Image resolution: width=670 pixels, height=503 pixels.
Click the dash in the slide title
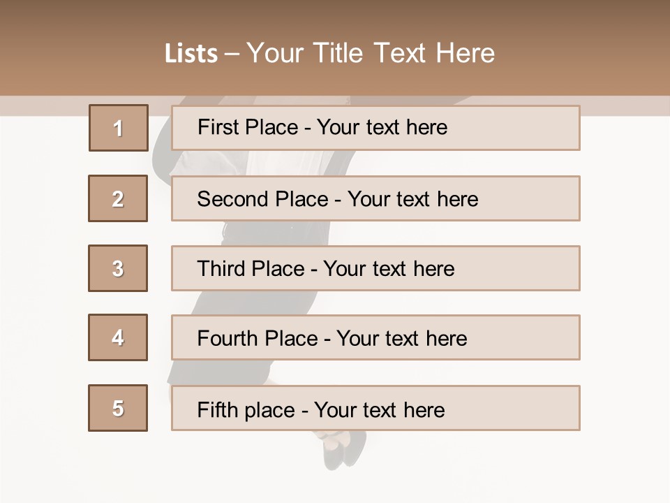point(232,54)
